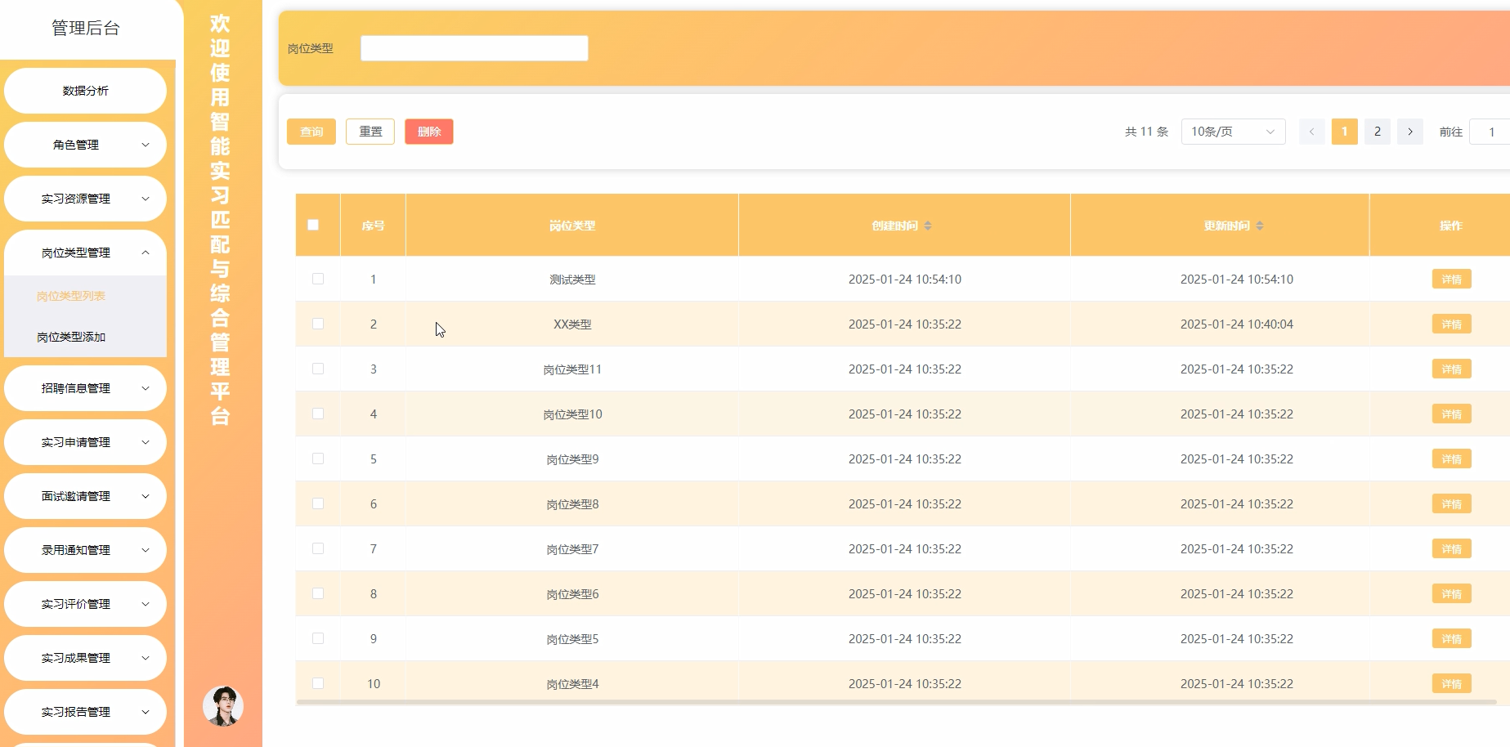
Task: Open the user avatar in sidebar
Action: (x=223, y=706)
